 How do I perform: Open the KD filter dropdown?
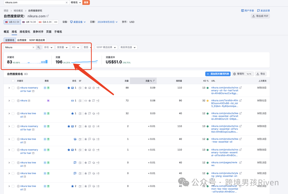click(76, 47)
